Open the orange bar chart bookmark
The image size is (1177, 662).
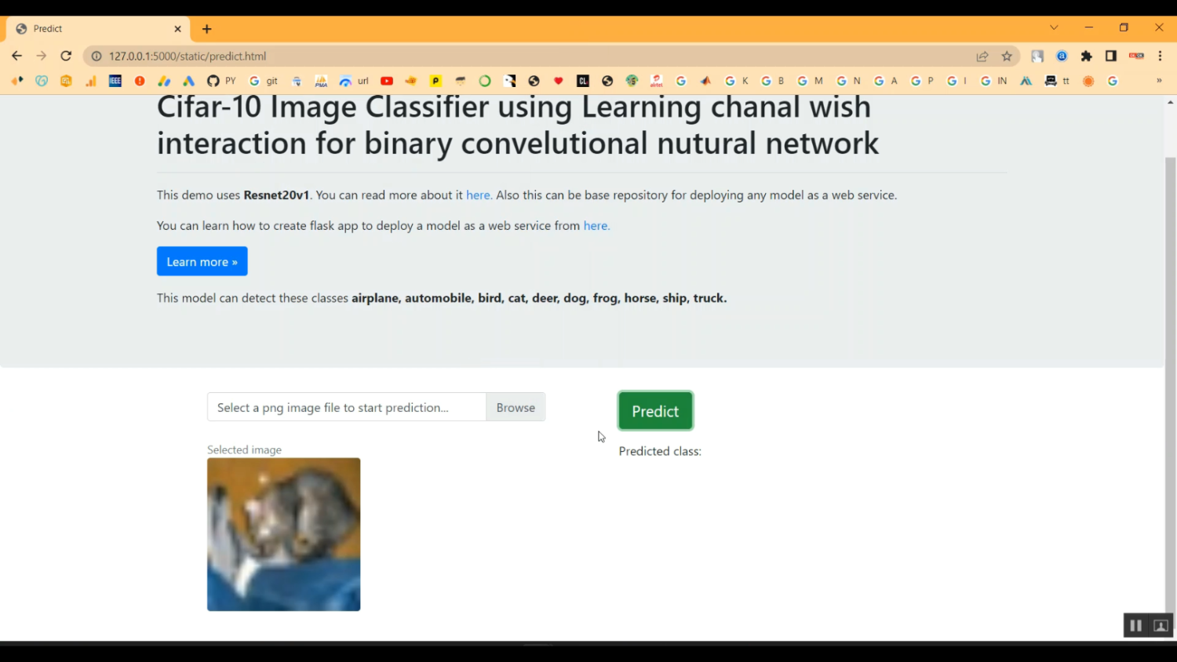point(91,81)
